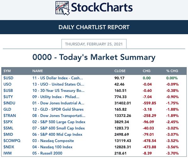Open S&P 400 Mid Cap Index link
188x158 pixels.
57,134
